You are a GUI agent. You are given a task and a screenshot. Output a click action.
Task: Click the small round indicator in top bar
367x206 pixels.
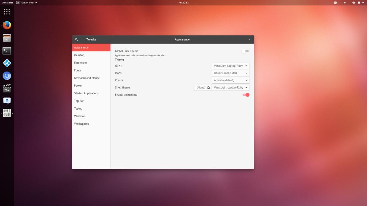pyautogui.click(x=345, y=3)
